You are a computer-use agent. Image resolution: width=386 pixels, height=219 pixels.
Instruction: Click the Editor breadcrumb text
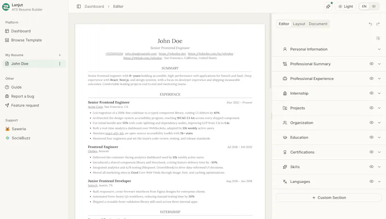(118, 6)
